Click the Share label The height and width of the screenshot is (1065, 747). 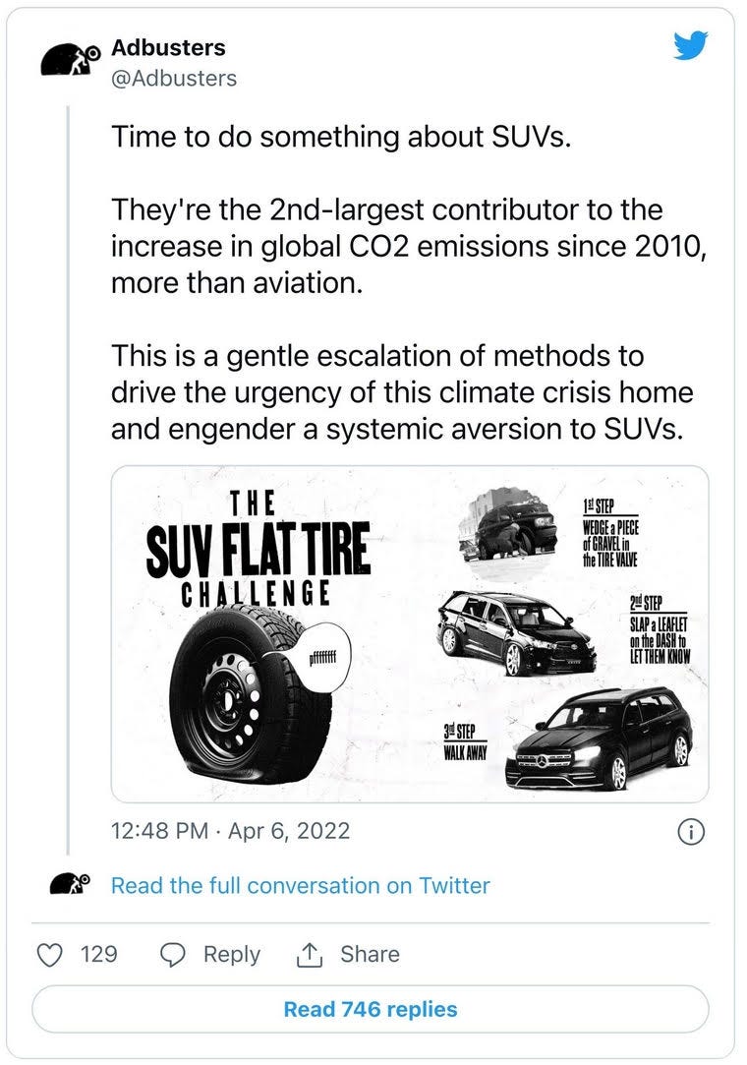[x=370, y=954]
